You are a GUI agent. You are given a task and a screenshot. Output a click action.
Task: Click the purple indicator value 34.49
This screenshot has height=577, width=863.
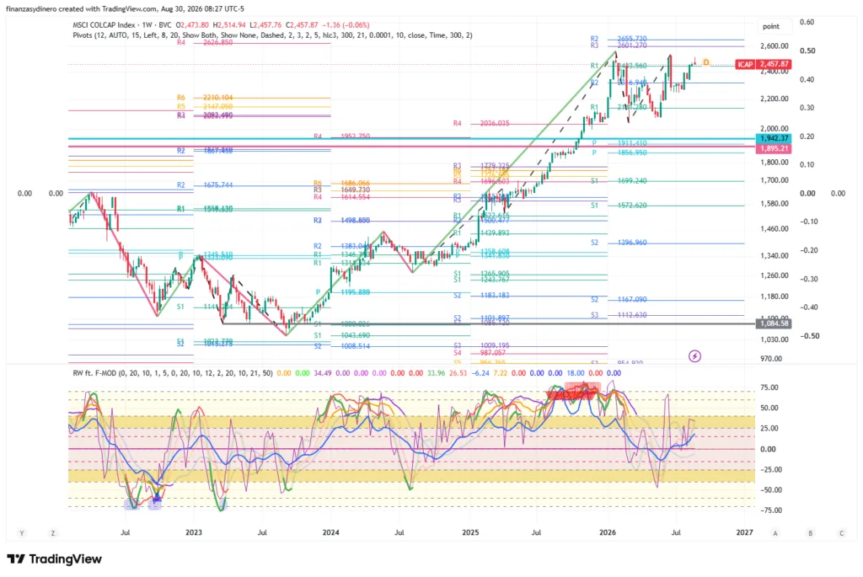323,373
